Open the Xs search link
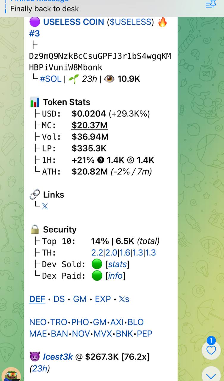This screenshot has width=224, height=381. (124, 299)
